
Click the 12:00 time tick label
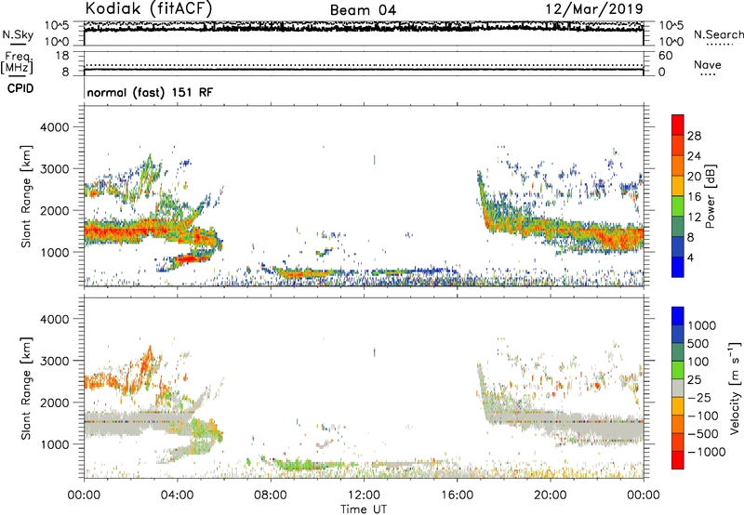click(x=364, y=495)
